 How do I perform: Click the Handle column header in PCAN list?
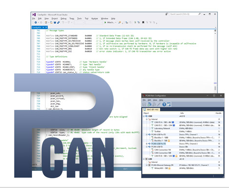[218, 113]
